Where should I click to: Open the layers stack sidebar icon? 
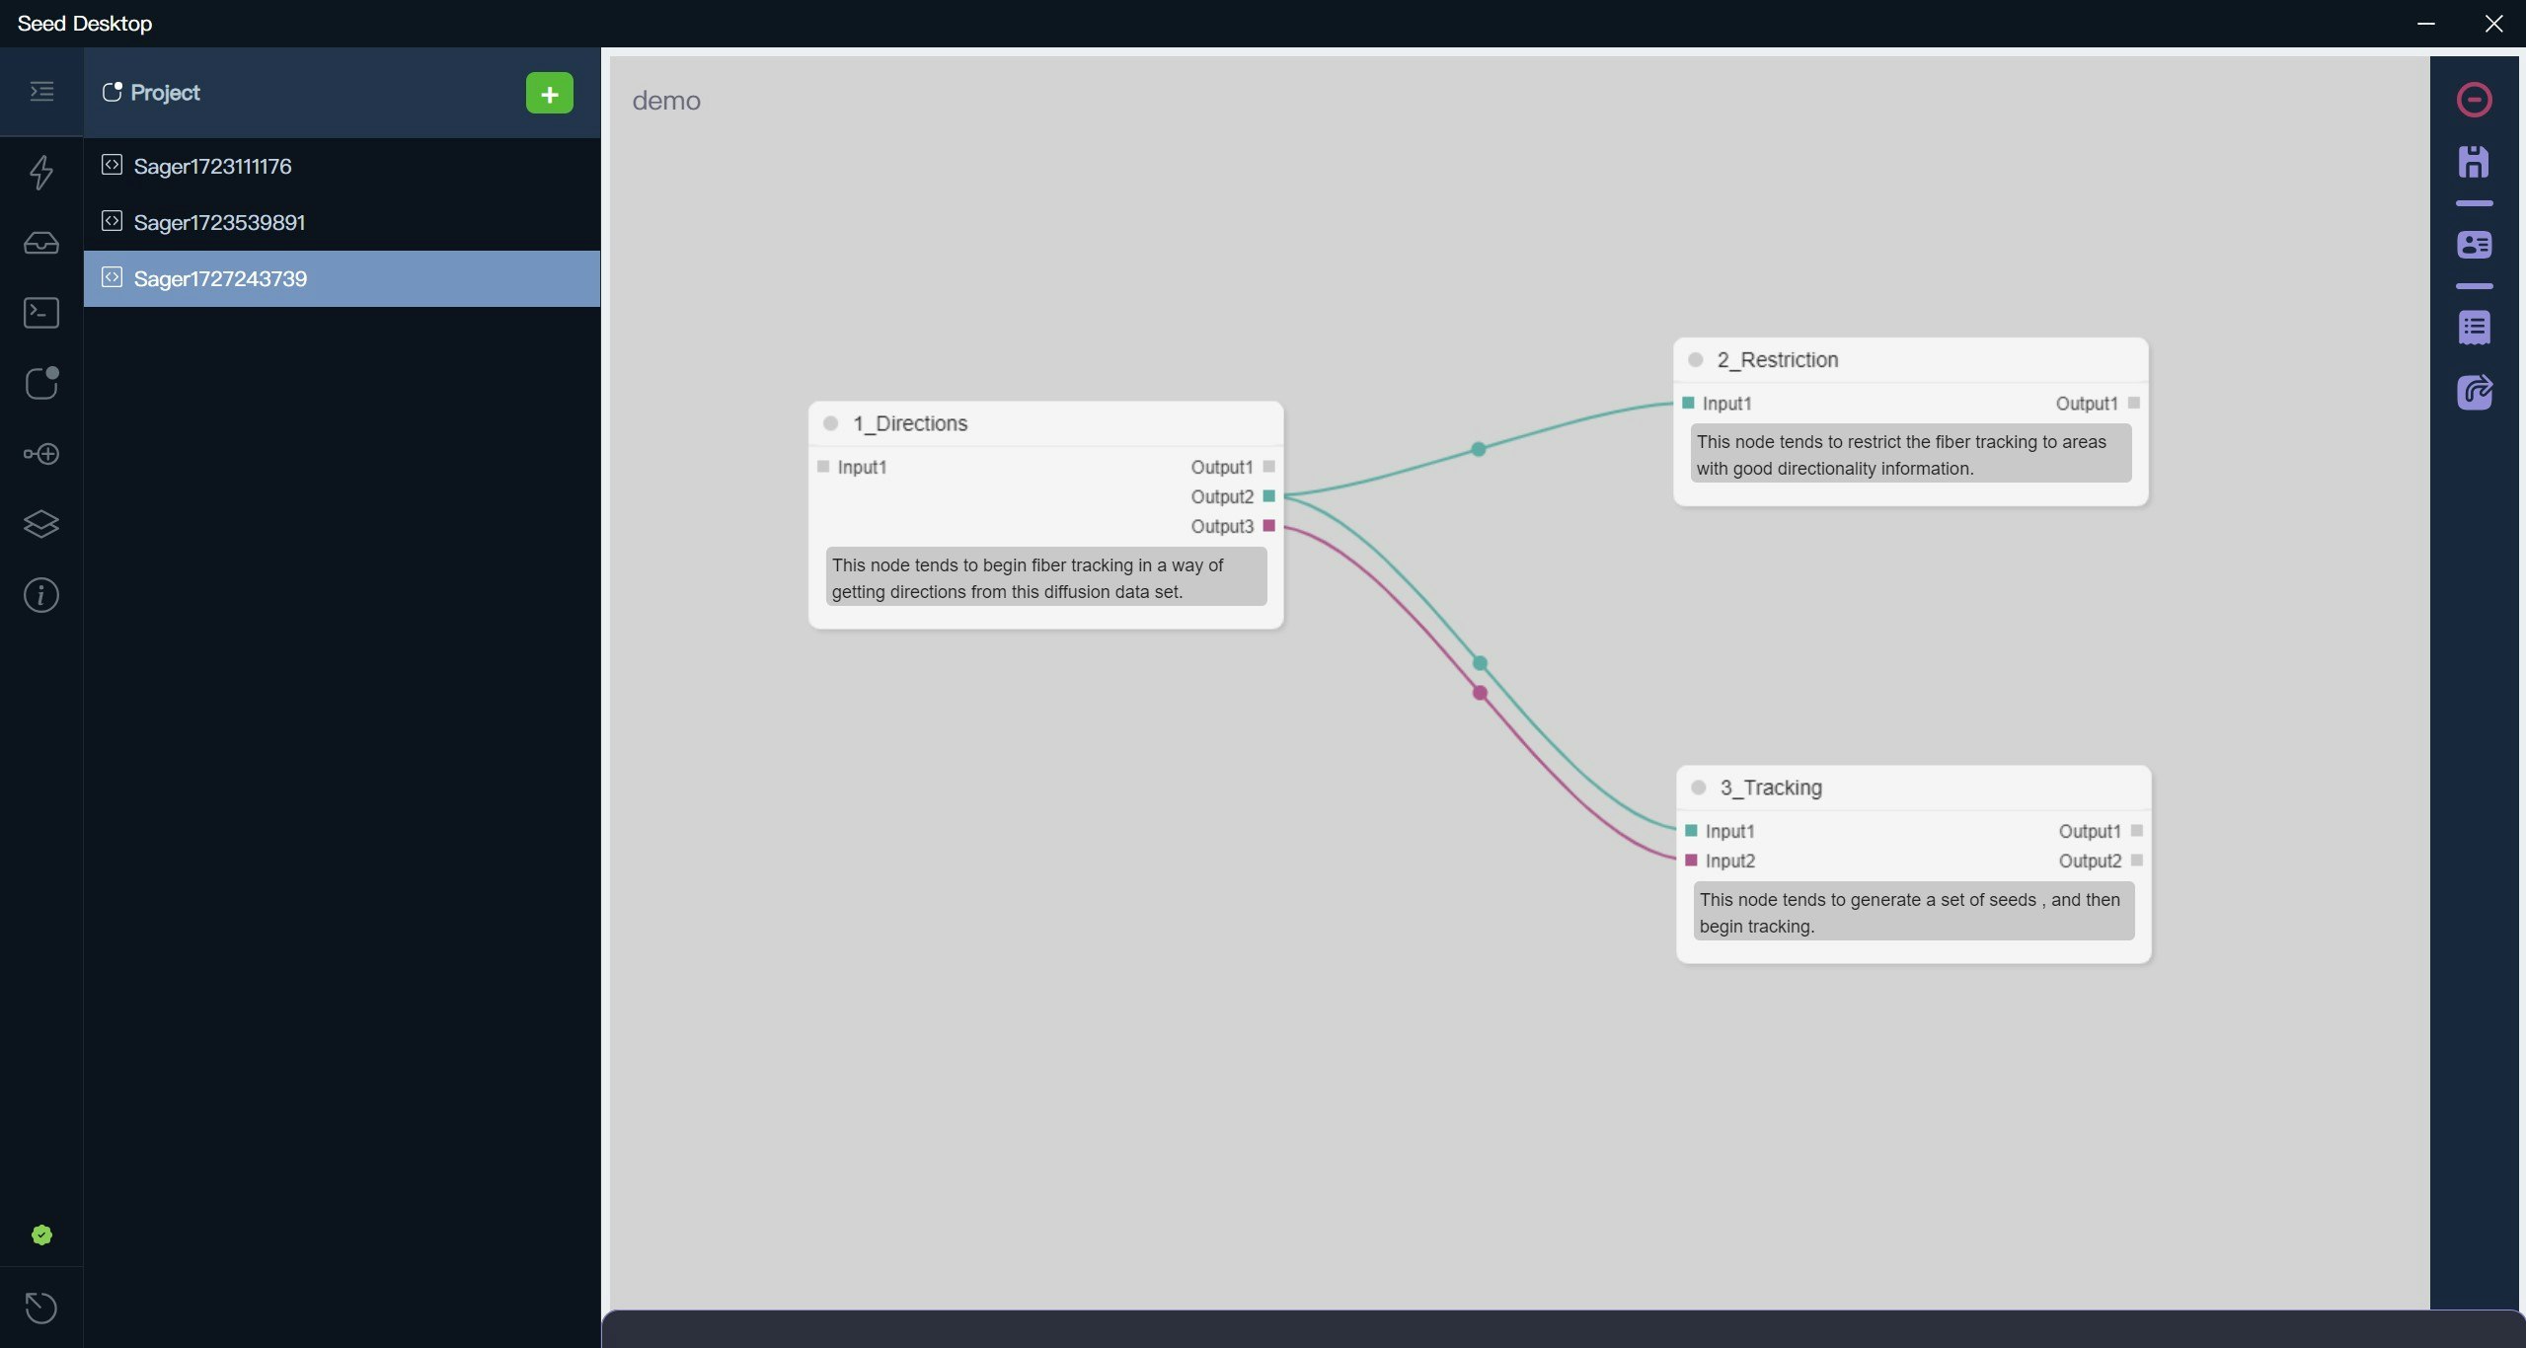40,524
